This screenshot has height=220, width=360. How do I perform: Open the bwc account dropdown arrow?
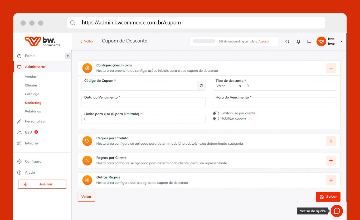342,42
